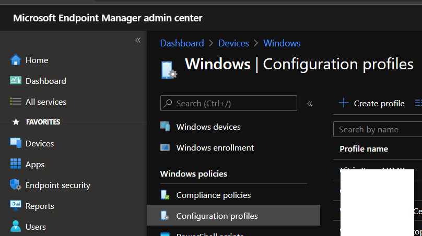Collapse the Windows blade menu
The height and width of the screenshot is (236, 422).
(x=310, y=104)
